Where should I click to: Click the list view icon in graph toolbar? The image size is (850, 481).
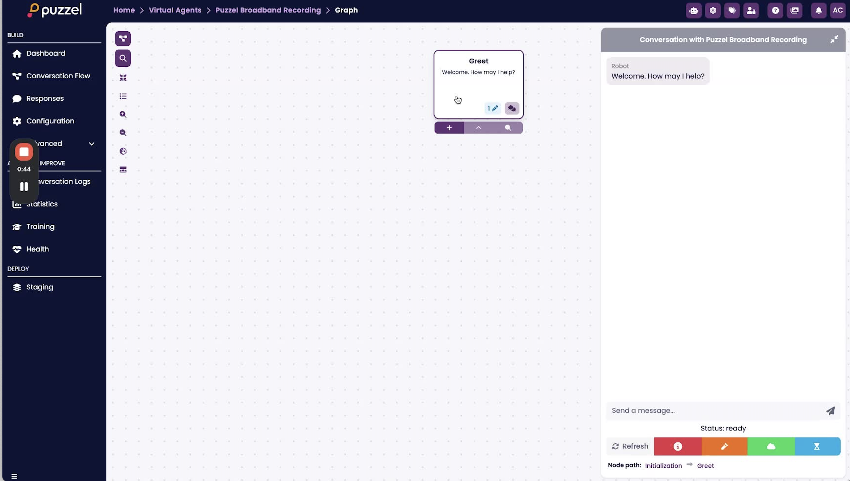coord(123,96)
